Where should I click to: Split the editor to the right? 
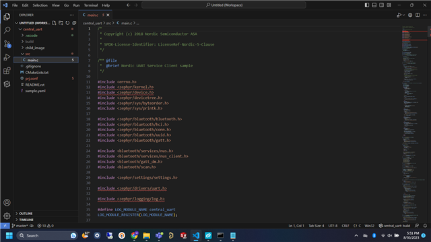tap(418, 15)
